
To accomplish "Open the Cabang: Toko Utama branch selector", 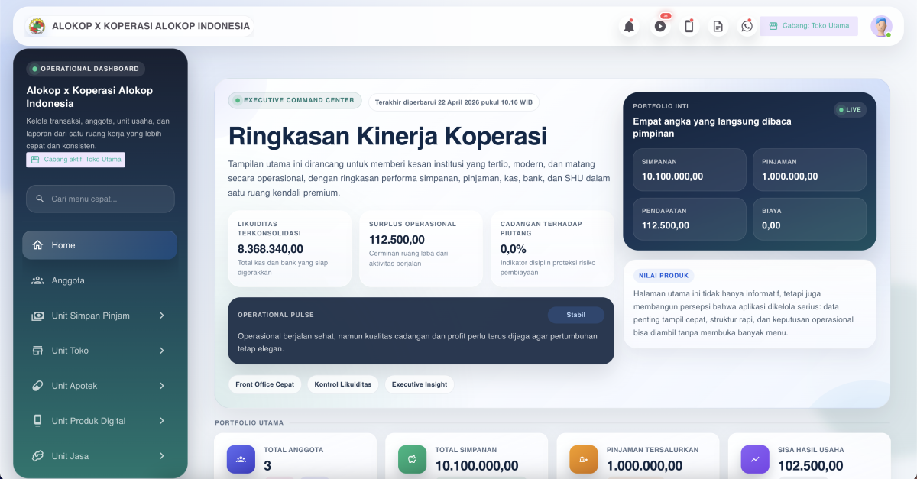I will [x=808, y=26].
